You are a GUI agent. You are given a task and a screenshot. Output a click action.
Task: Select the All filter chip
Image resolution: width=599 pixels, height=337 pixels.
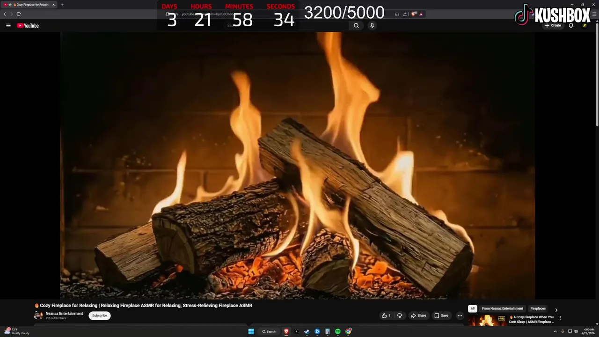point(473,308)
